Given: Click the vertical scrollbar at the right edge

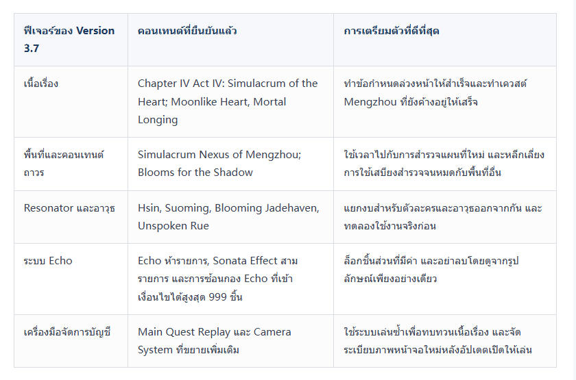Looking at the screenshot, I should pyautogui.click(x=573, y=190).
